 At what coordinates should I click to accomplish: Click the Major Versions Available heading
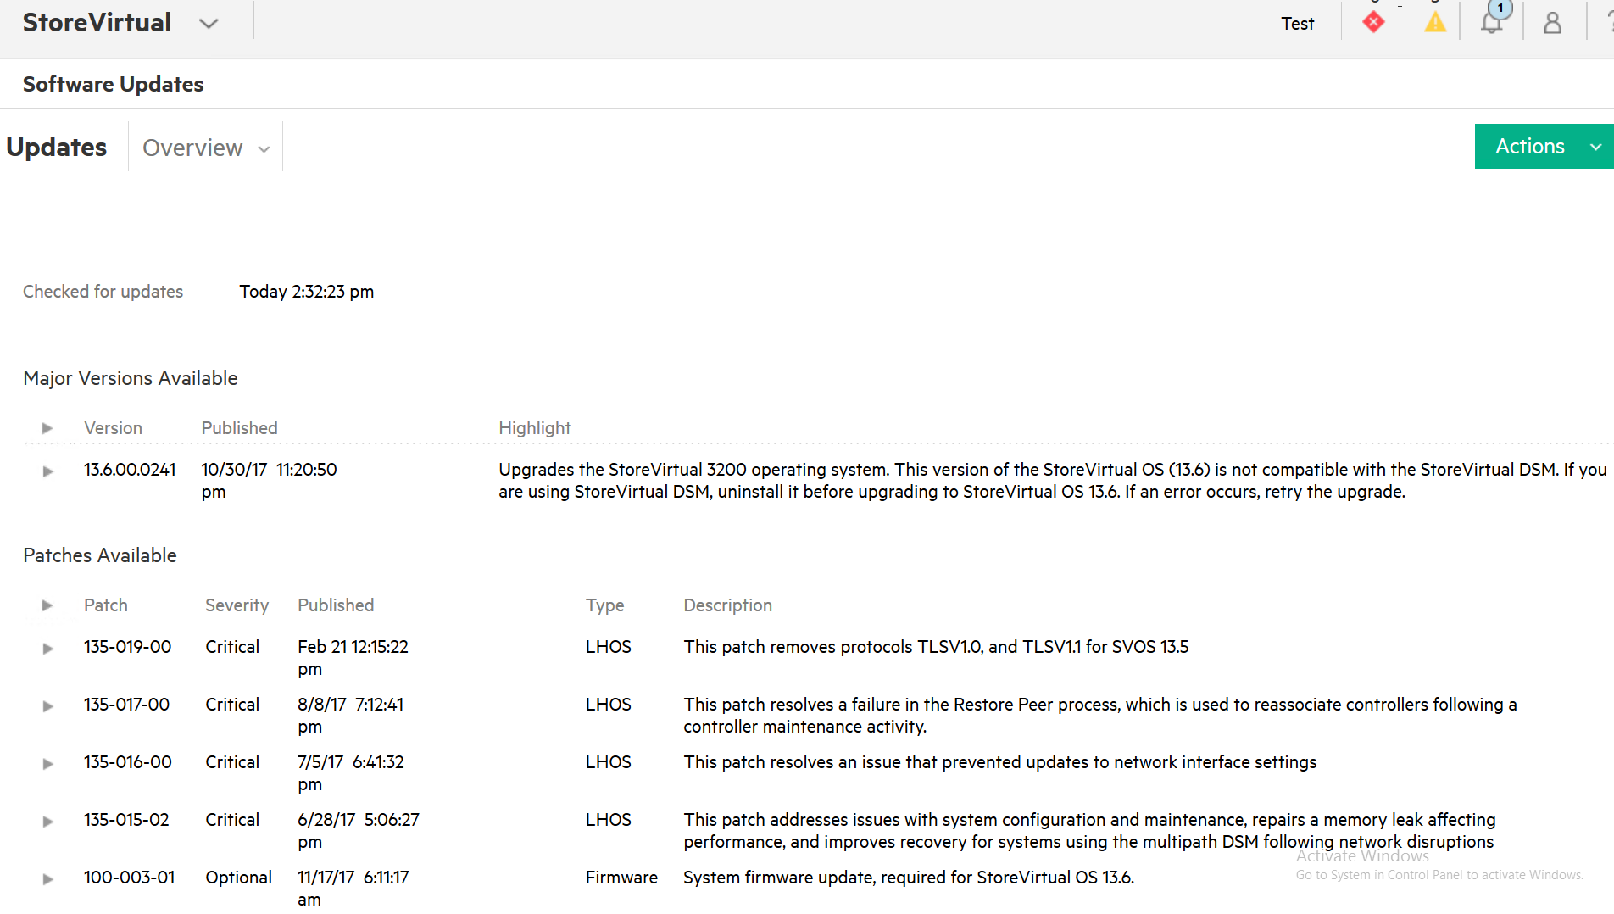coord(130,378)
